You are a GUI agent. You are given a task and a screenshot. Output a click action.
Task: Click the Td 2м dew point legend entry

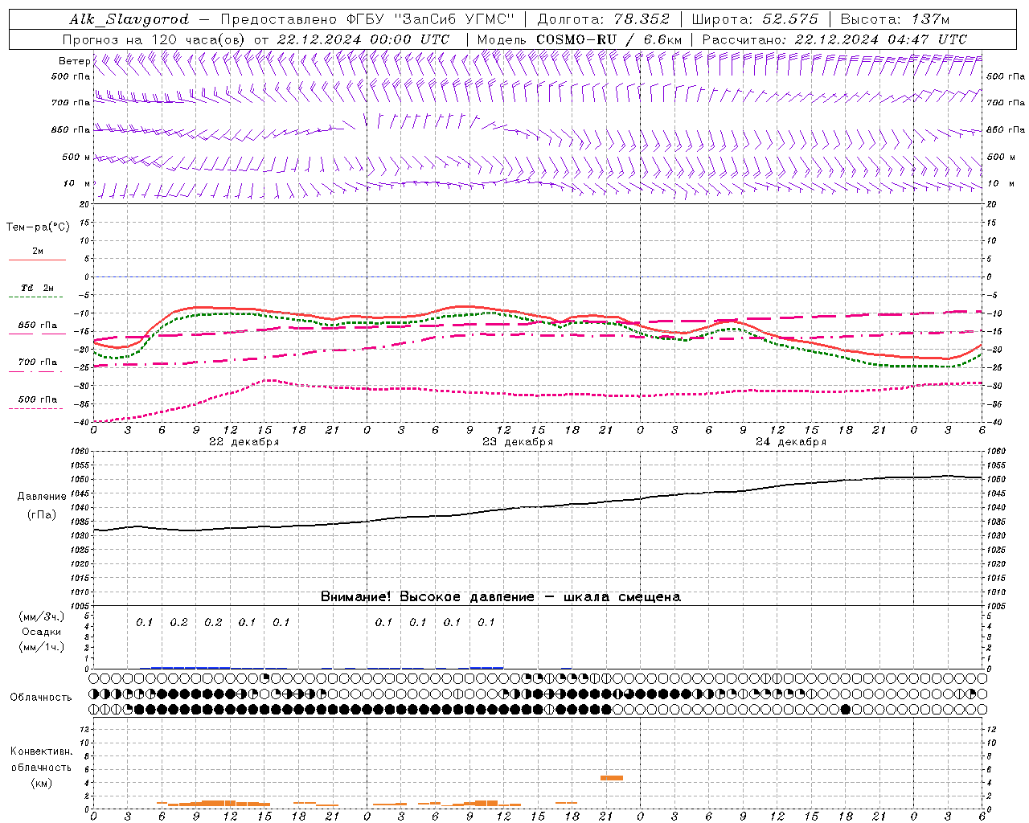pos(37,291)
